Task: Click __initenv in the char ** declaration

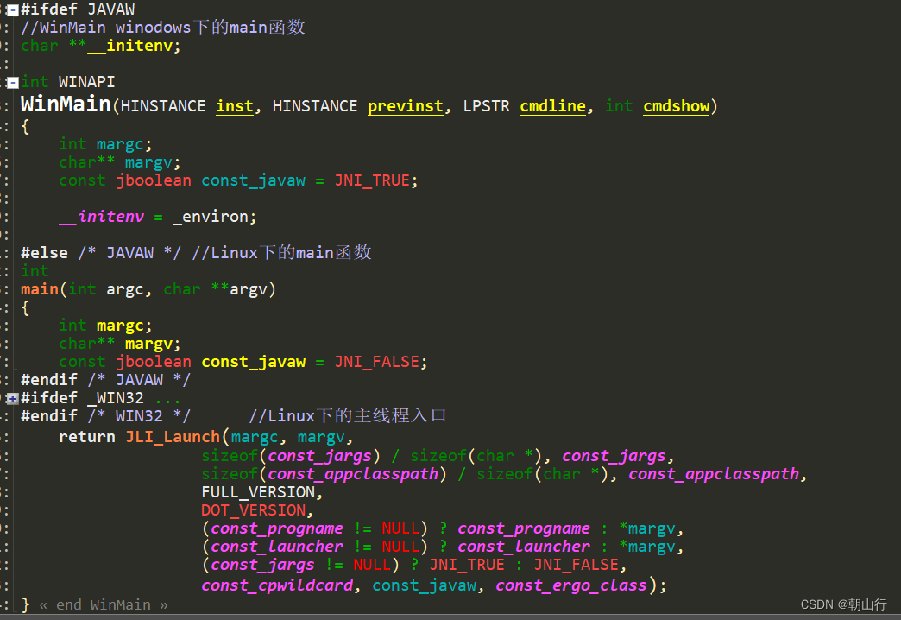Action: point(129,46)
